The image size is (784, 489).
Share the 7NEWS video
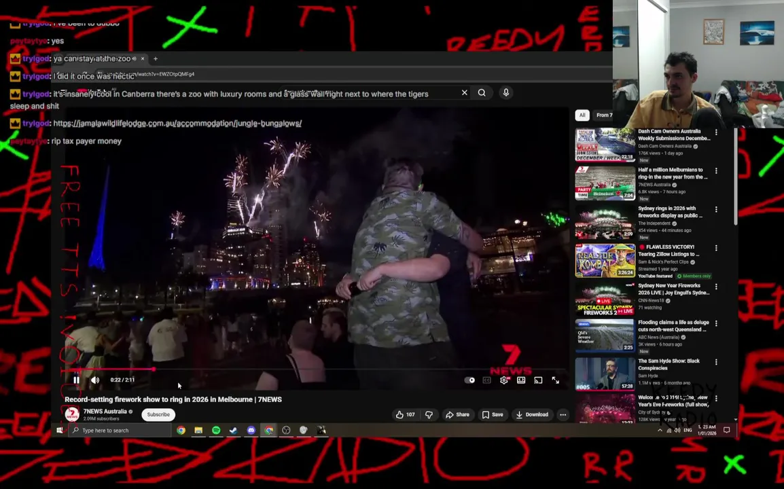tap(457, 414)
